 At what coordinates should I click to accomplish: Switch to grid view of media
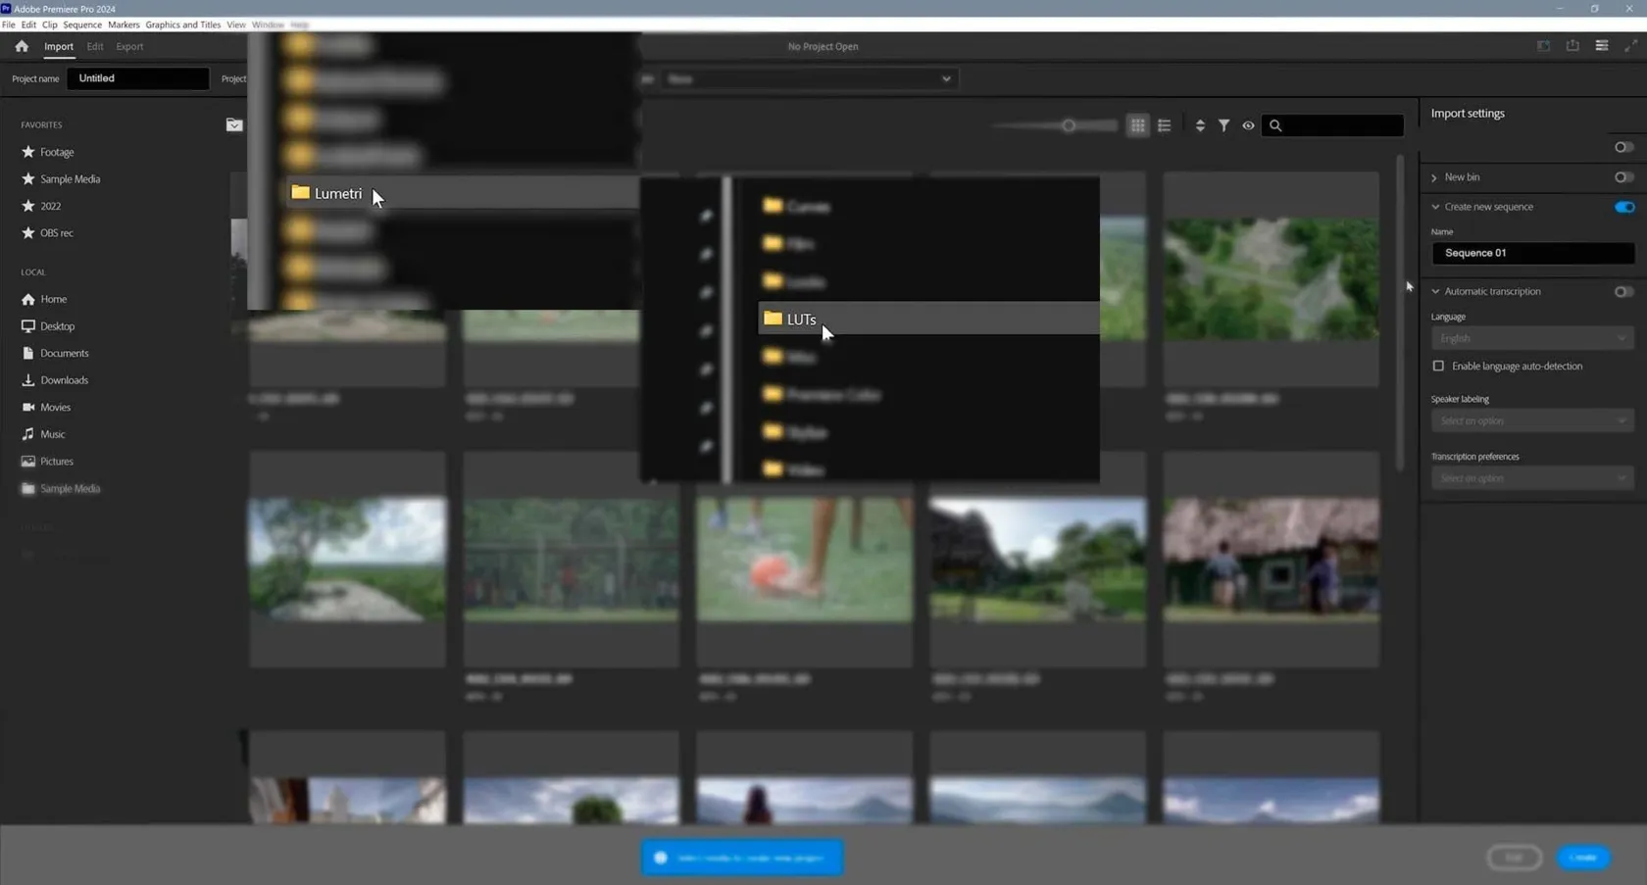coord(1137,125)
